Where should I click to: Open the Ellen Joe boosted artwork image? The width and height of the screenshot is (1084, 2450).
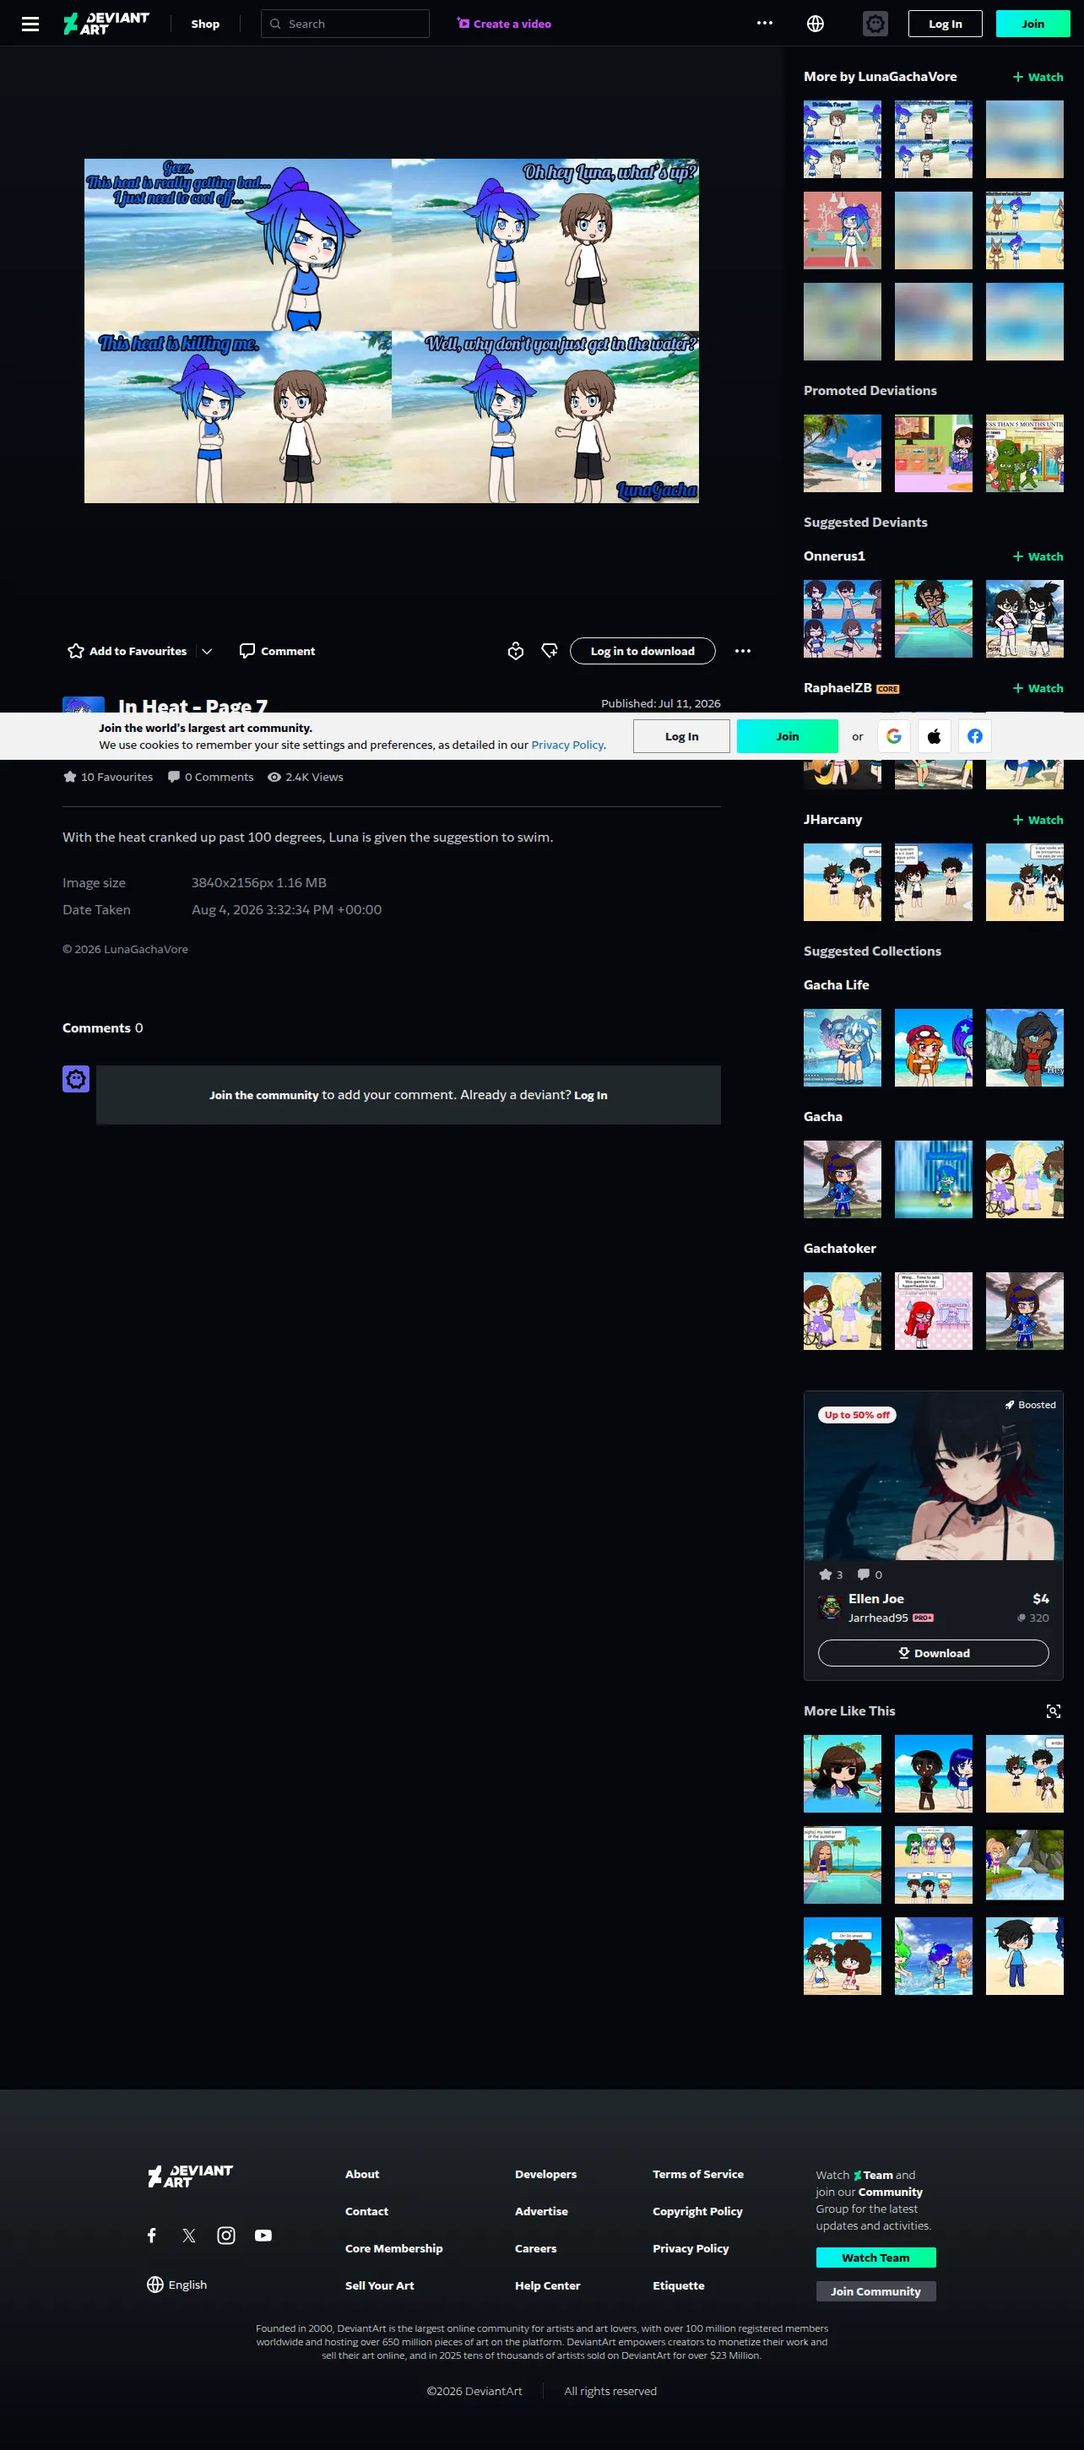[x=934, y=1476]
